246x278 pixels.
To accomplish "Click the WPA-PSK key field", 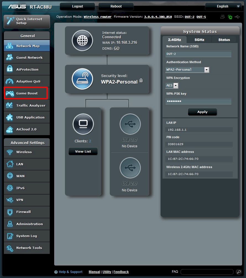I will coord(198,101).
